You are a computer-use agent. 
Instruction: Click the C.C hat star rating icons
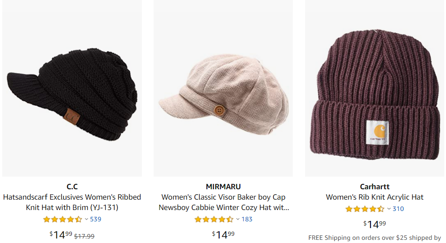pos(62,220)
